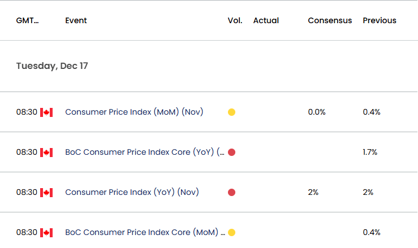This screenshot has height=248, width=418.
Task: Click Canada flag in BoC Core (YoY) row
Action: [x=46, y=153]
